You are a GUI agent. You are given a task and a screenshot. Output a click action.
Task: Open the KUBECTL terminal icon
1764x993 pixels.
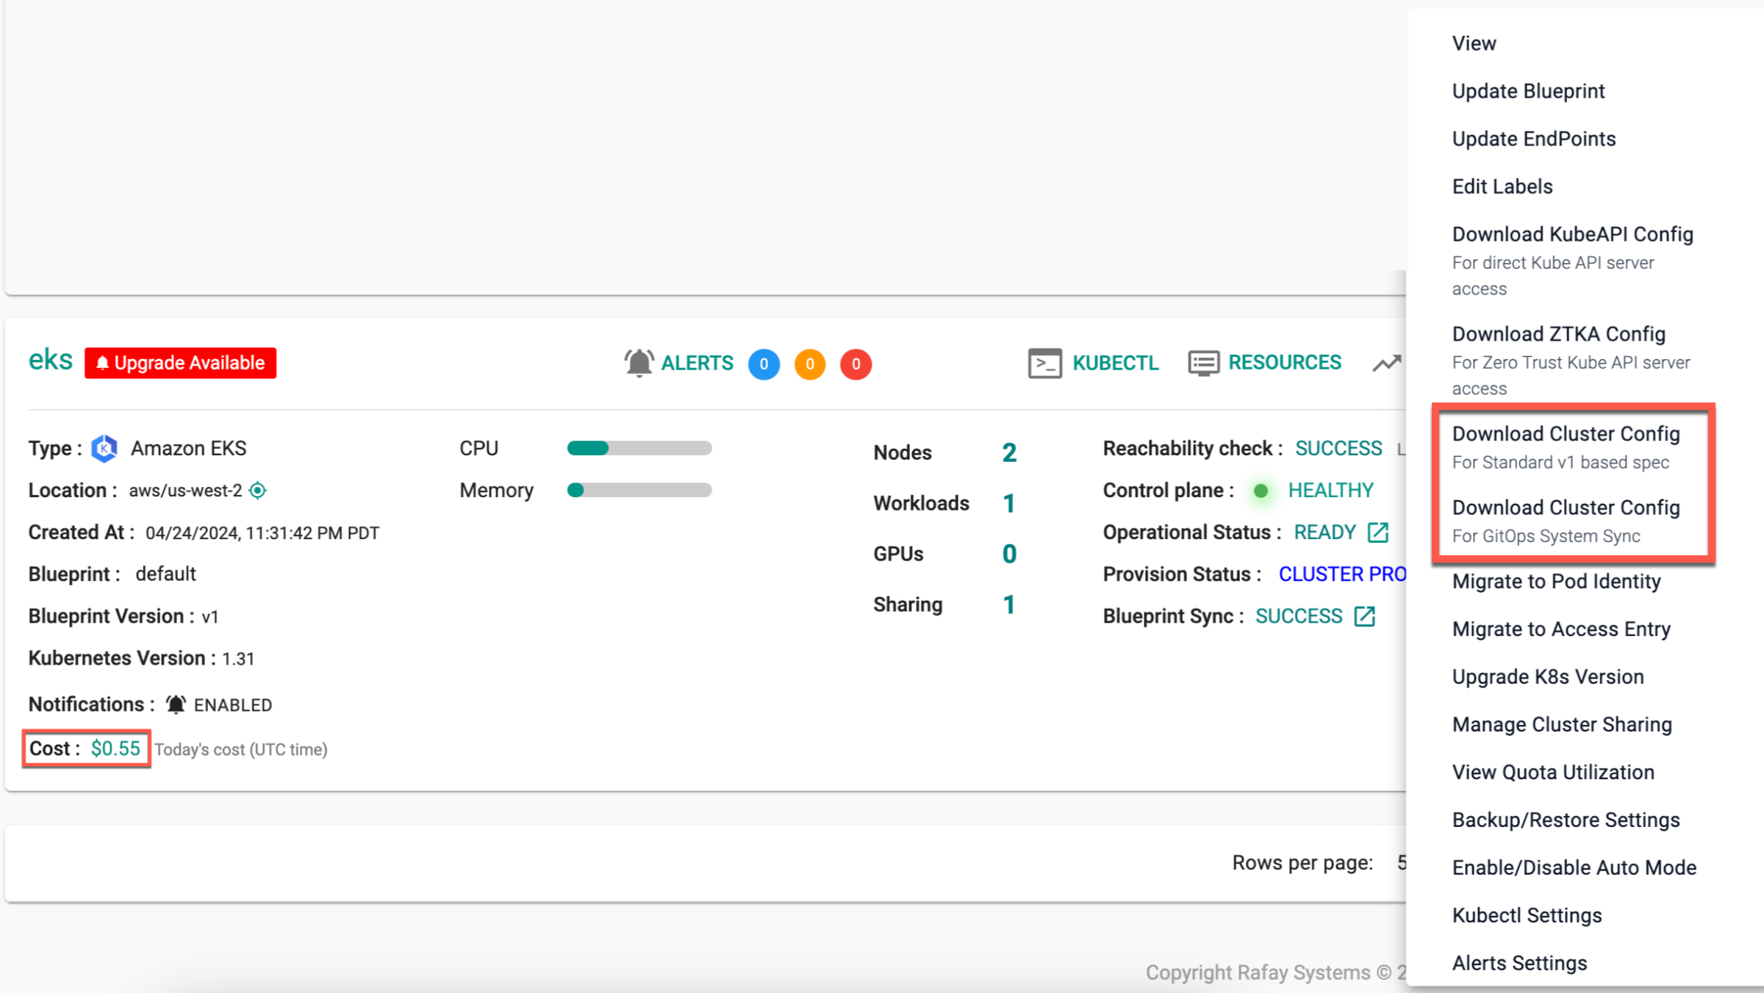(1044, 363)
